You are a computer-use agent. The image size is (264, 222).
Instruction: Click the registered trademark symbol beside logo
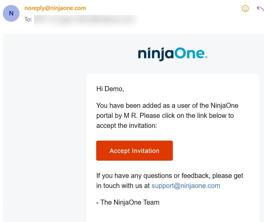[206, 57]
